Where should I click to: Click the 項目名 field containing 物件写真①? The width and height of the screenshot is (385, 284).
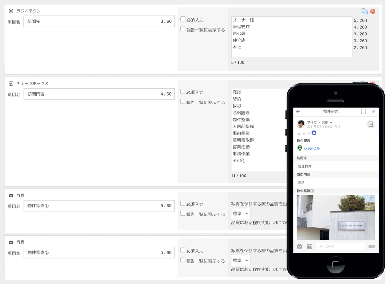[x=99, y=206]
